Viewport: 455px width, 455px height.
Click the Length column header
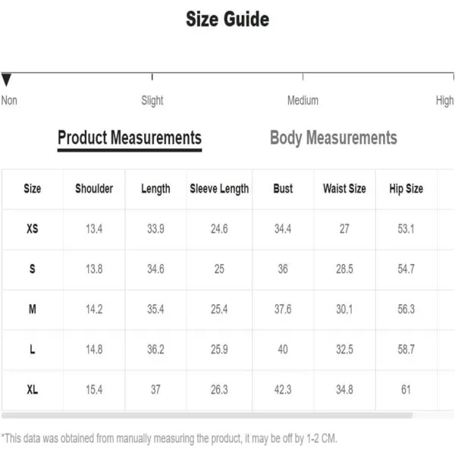(155, 189)
